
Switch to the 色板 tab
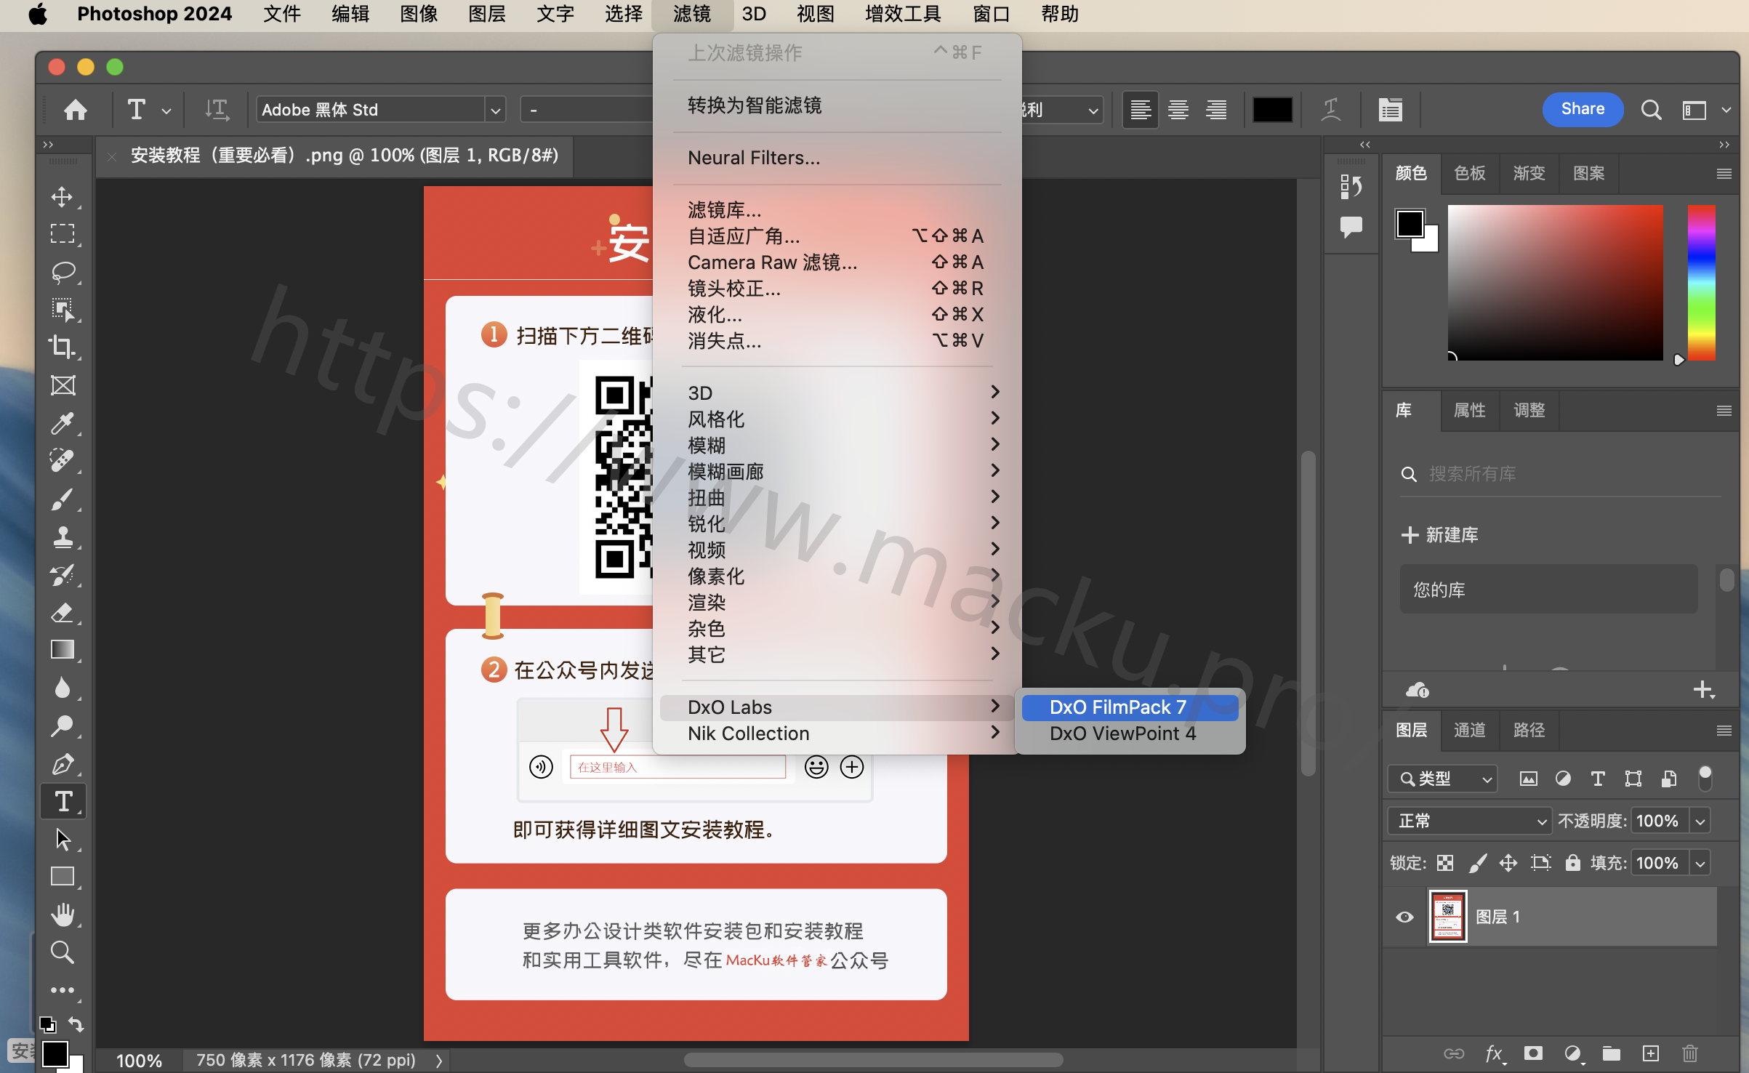(x=1469, y=173)
